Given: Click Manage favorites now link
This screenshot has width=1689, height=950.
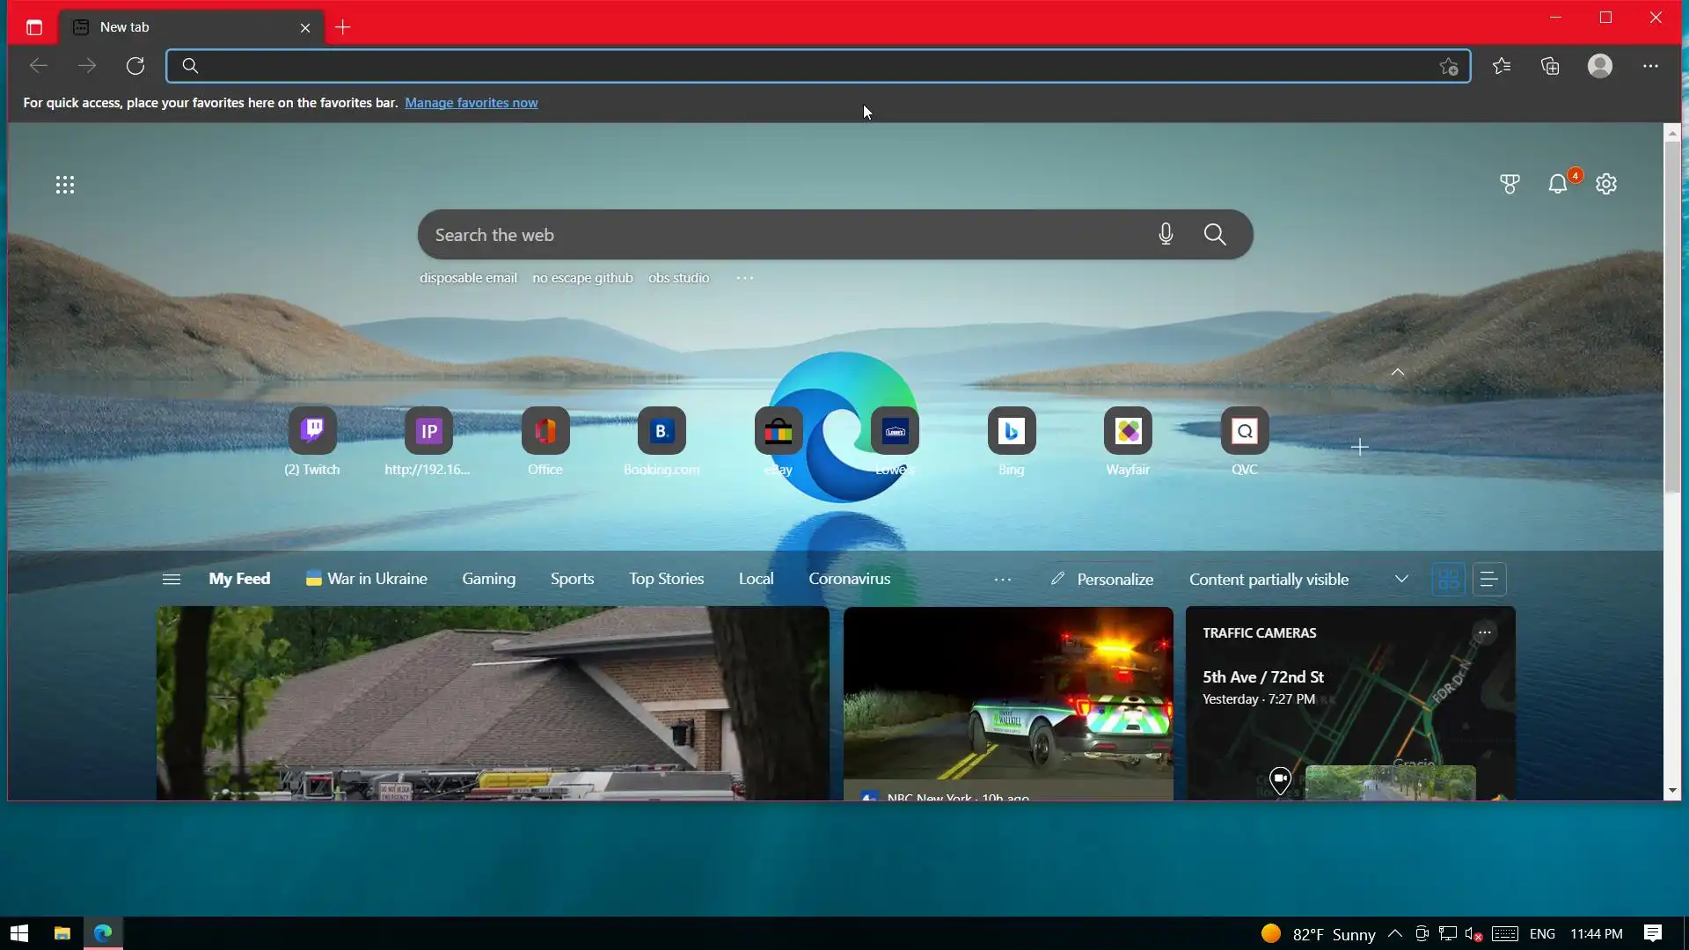Looking at the screenshot, I should pyautogui.click(x=471, y=103).
